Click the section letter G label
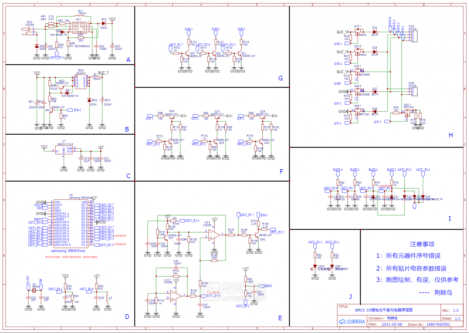This screenshot has width=469, height=333. [280, 78]
